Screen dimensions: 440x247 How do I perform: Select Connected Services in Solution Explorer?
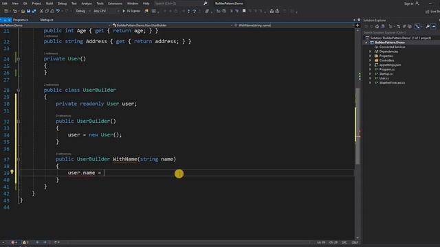pos(392,47)
